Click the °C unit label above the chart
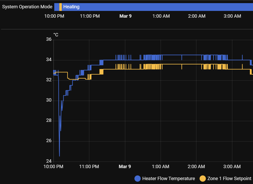253x184 pixels. pyautogui.click(x=56, y=35)
